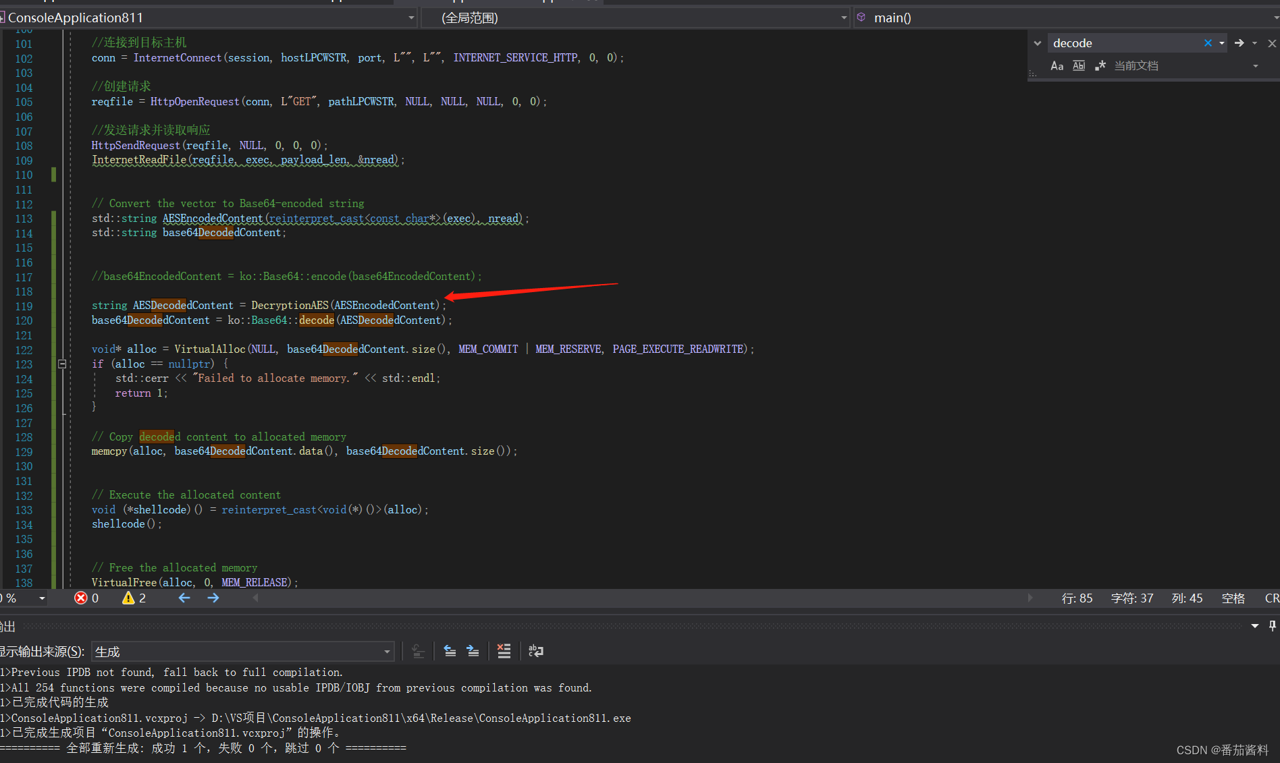Open find next options dropdown arrow
This screenshot has height=763, width=1280.
pos(1255,43)
